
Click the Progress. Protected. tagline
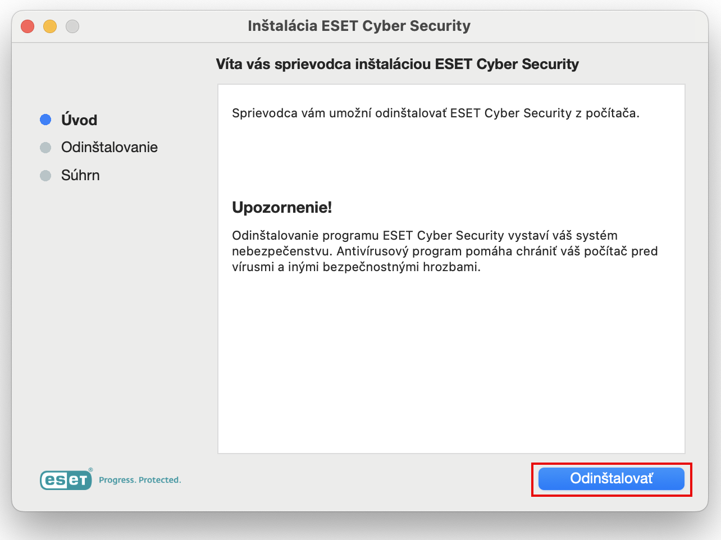pos(140,480)
